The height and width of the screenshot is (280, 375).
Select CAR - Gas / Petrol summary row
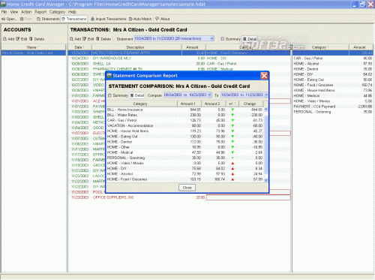click(x=333, y=59)
